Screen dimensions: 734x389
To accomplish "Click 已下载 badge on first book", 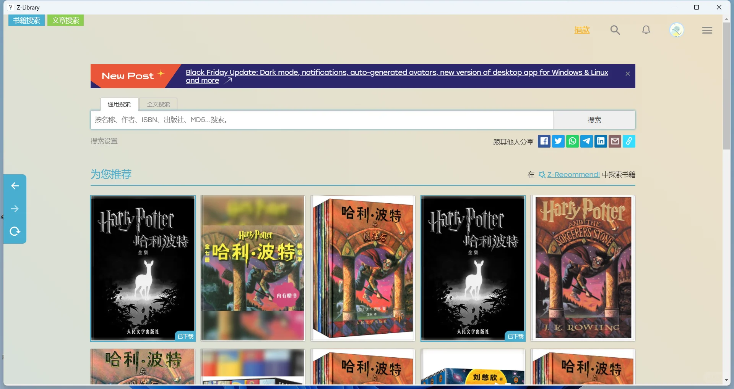I will click(185, 336).
